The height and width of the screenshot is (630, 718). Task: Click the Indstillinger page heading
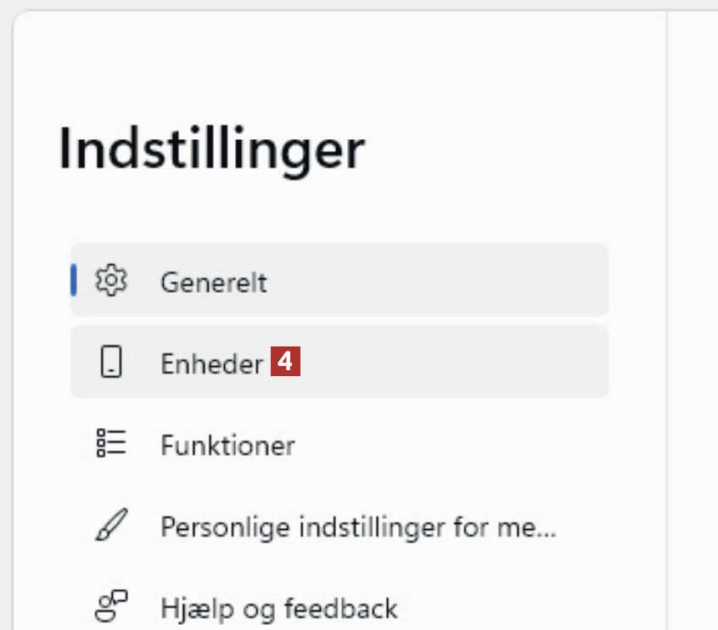pos(211,150)
